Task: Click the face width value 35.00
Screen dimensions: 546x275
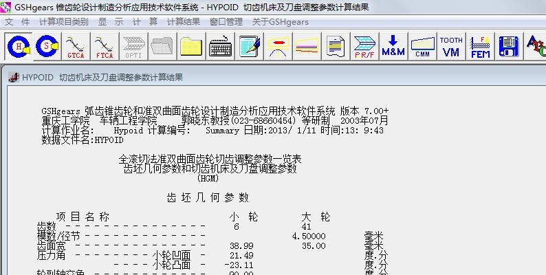Action: [x=314, y=246]
